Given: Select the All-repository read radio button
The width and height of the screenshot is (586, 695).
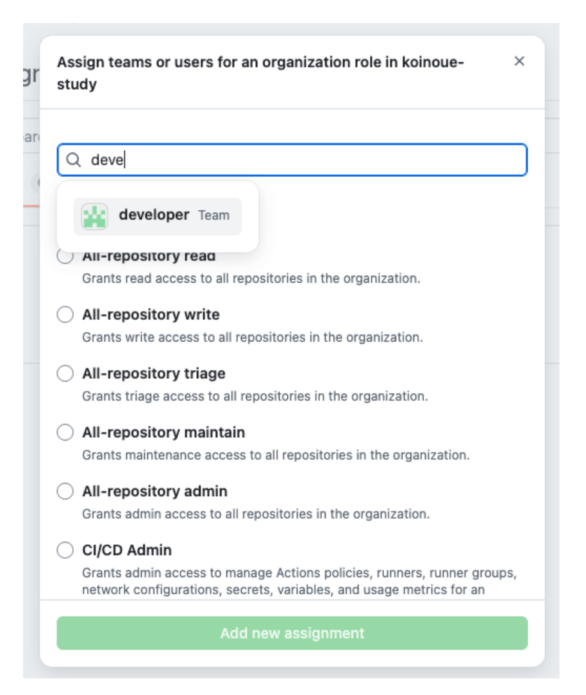Looking at the screenshot, I should pos(65,256).
